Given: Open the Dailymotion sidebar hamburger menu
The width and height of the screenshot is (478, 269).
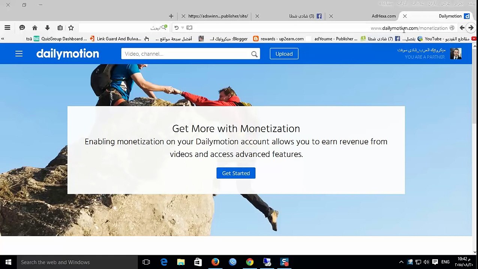Looking at the screenshot, I should [19, 54].
